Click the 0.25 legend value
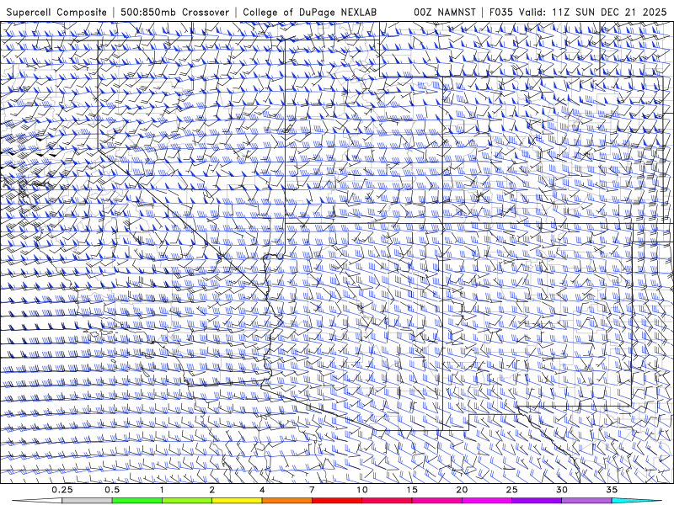674x505 pixels. 62,490
